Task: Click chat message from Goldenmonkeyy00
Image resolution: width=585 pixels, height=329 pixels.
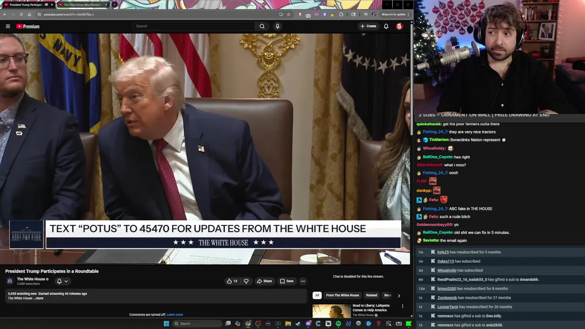Action: pyautogui.click(x=437, y=225)
